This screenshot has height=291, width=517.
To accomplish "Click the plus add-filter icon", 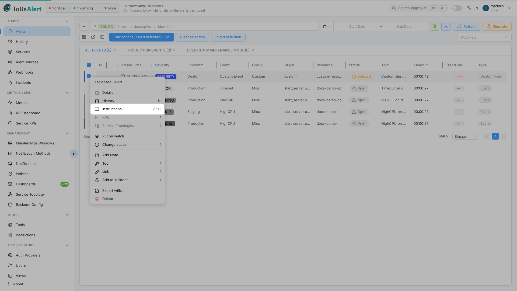I will coord(84,26).
